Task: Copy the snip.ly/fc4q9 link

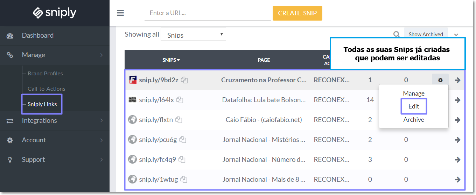Action: click(x=182, y=160)
